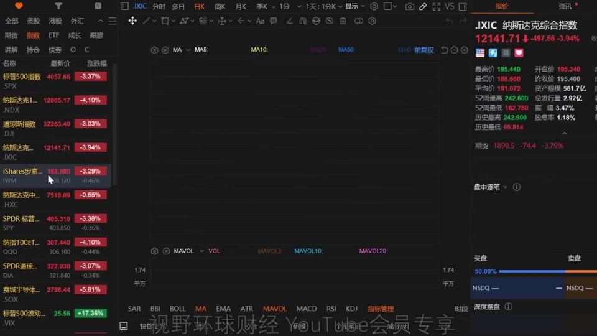Select the line drawing tool
The image size is (597, 336).
[146, 21]
